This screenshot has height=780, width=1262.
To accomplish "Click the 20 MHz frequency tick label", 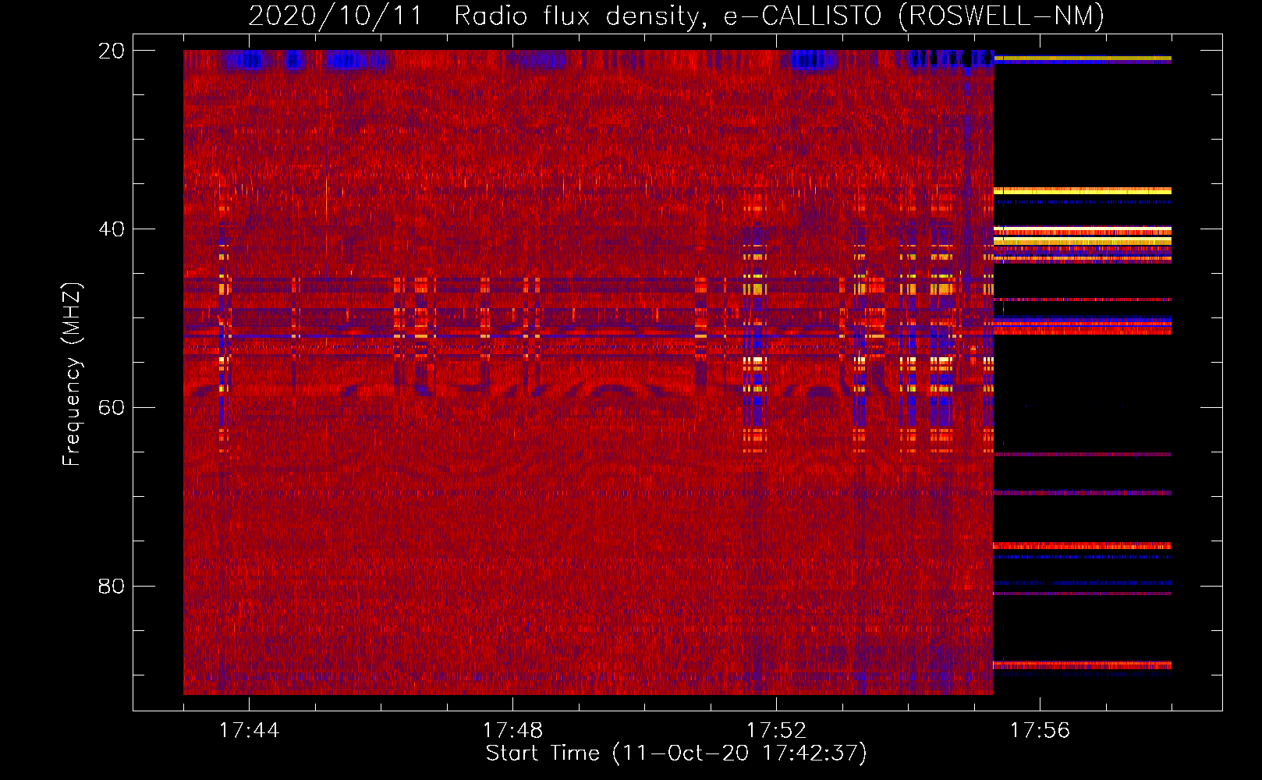I will [111, 51].
